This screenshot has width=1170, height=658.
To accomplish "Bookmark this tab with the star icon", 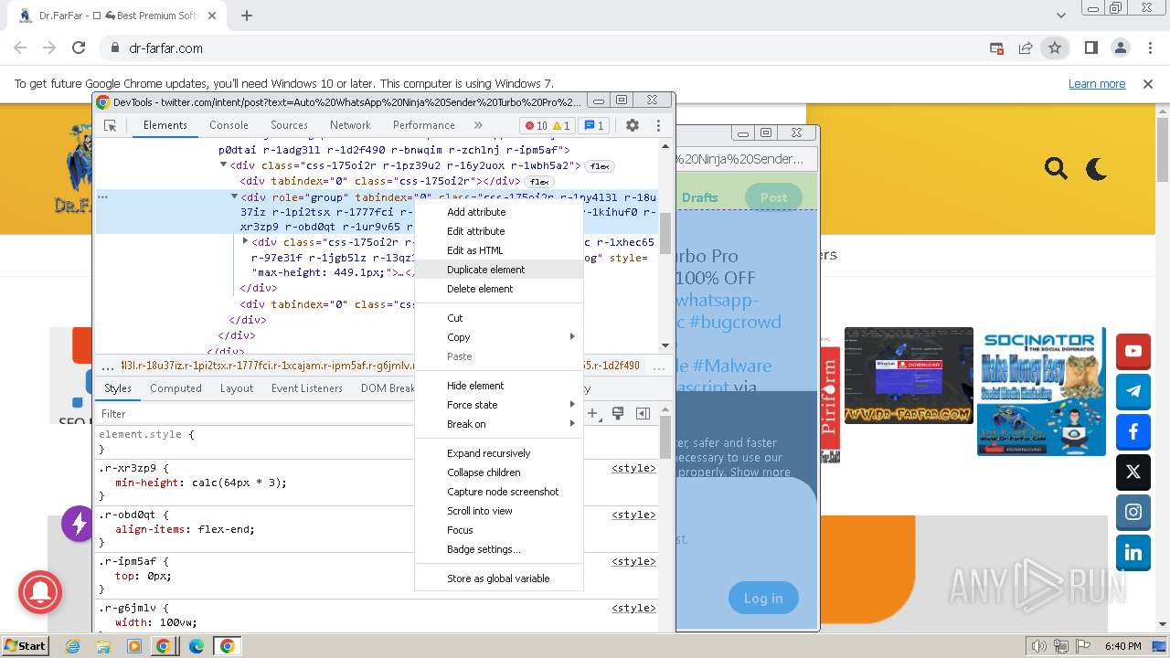I will 1055,48.
